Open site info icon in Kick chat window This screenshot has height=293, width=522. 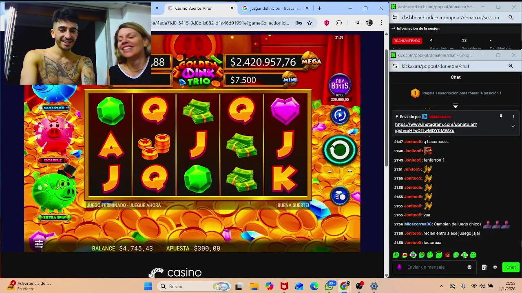click(x=395, y=66)
